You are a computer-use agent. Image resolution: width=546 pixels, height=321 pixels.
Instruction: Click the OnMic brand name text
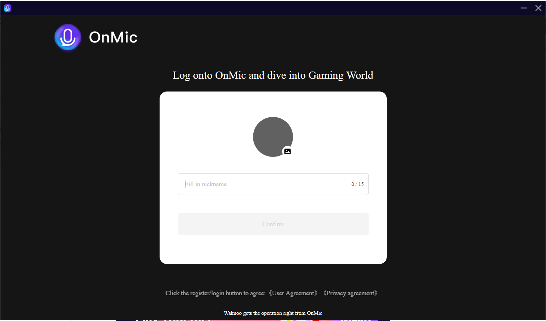point(113,37)
